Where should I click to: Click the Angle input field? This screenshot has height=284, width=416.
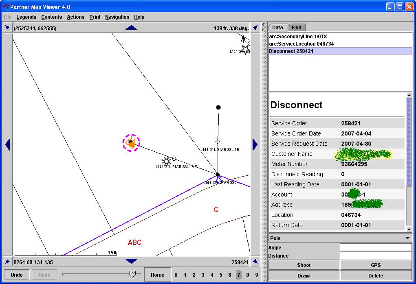375,247
